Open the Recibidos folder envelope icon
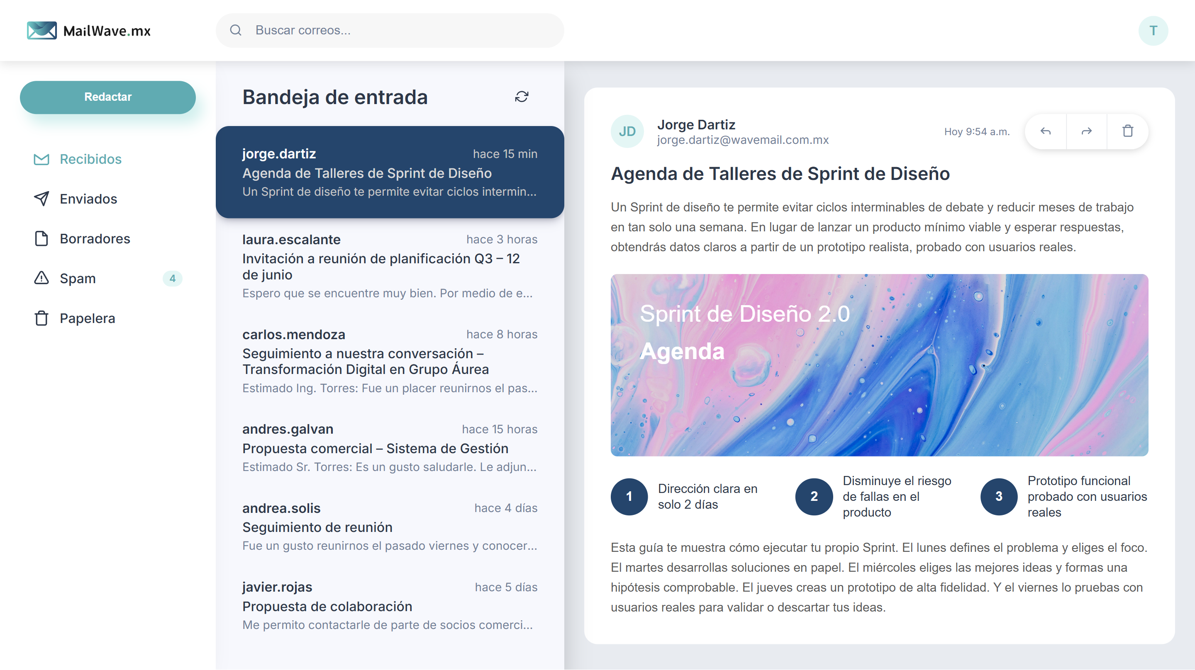The height and width of the screenshot is (670, 1195). pos(41,159)
